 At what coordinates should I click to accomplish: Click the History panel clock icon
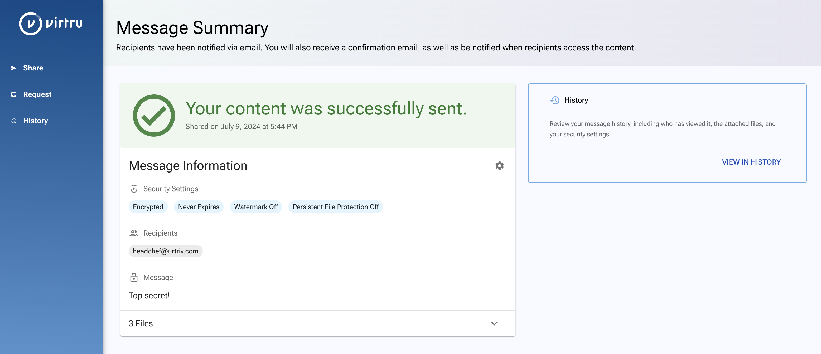pos(555,100)
